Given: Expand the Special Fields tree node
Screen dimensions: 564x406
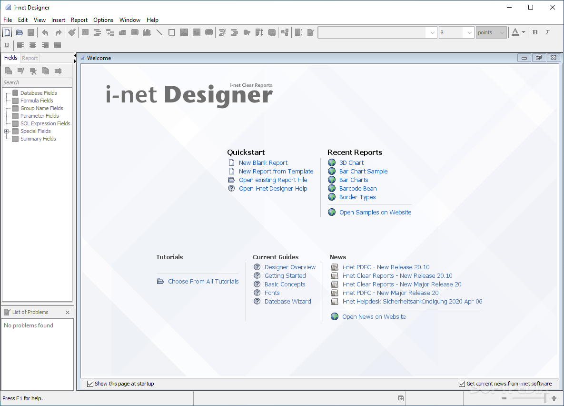Looking at the screenshot, I should tap(7, 132).
